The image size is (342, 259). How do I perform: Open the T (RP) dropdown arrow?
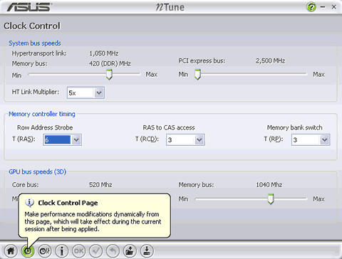point(325,139)
